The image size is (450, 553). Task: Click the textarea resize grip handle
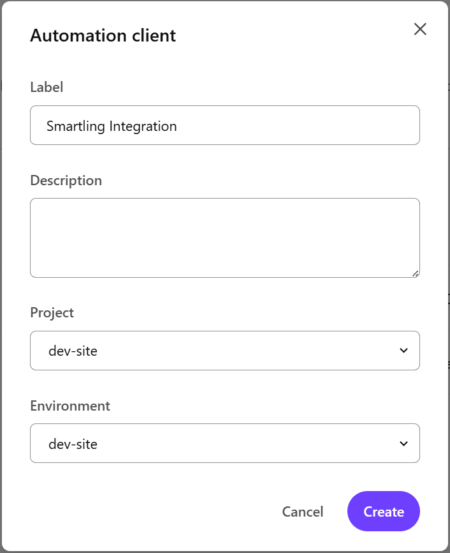click(416, 273)
